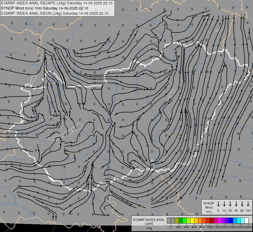The height and width of the screenshot is (232, 253).
Task: Pick the dark red swatch after 1000 tick
Action: click(212, 220)
